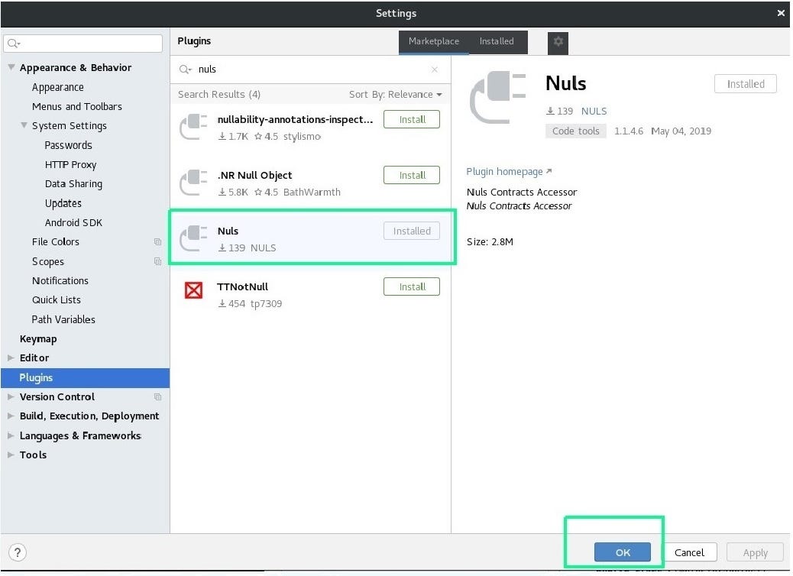Image resolution: width=793 pixels, height=576 pixels.
Task: Collapse the Appearance & Behavior section
Action: [x=11, y=67]
